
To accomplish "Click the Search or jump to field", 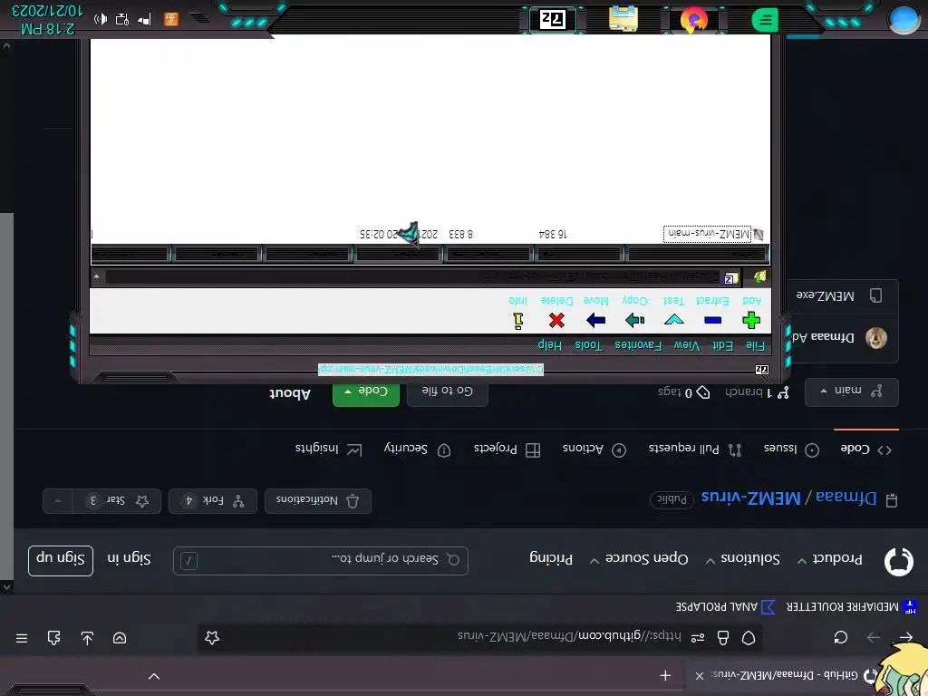I will click(321, 560).
